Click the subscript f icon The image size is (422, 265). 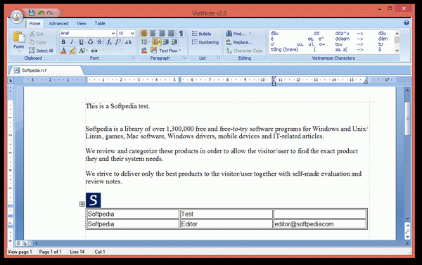(x=109, y=42)
